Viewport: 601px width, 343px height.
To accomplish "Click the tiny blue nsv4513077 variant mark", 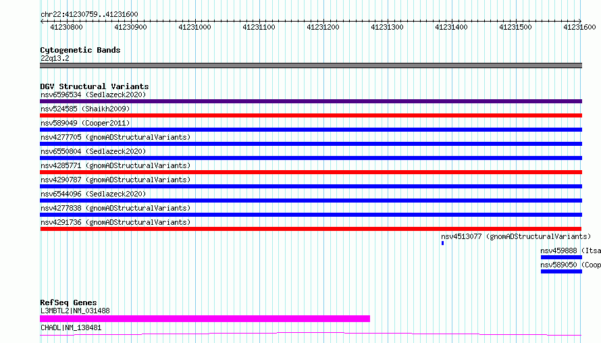I will (x=443, y=243).
